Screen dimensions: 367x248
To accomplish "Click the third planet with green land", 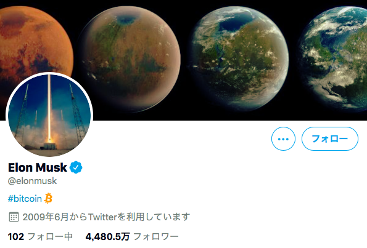I will 240,58.
